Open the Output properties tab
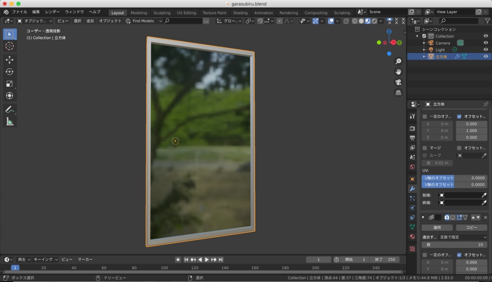 pyautogui.click(x=412, y=138)
